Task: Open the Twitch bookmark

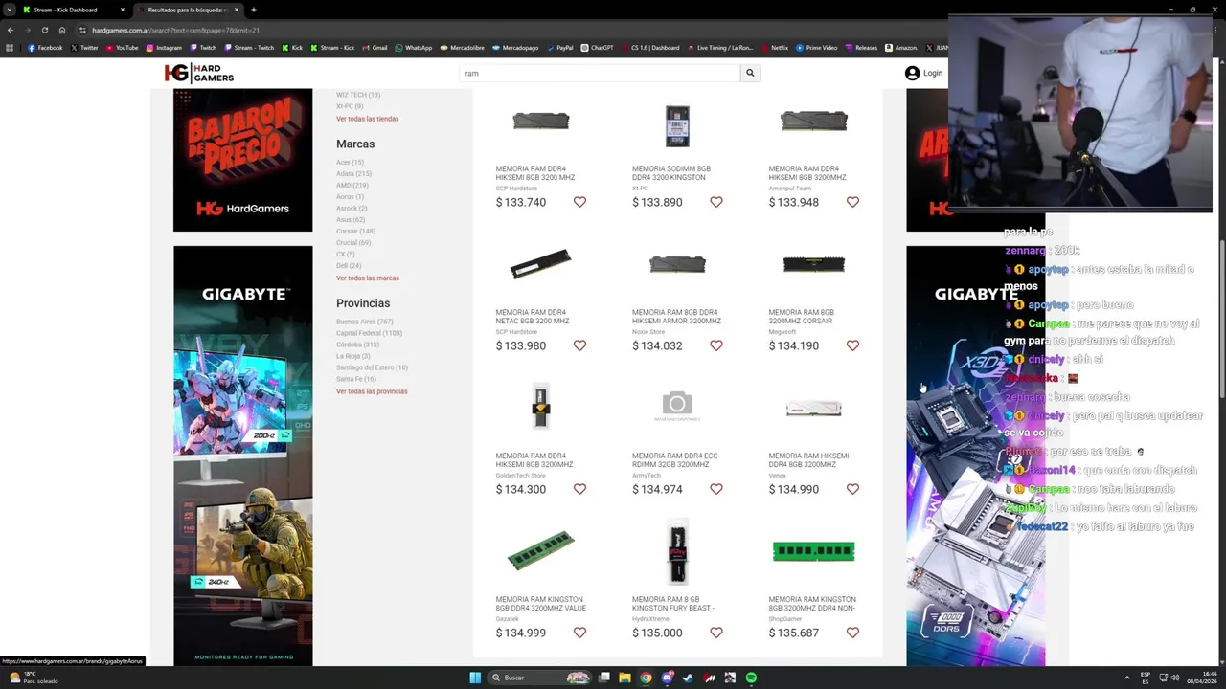Action: click(x=203, y=47)
